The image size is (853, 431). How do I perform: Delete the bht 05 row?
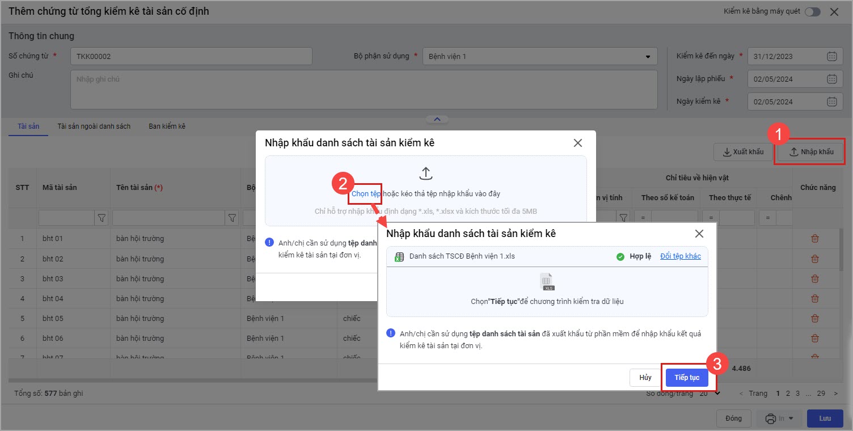[815, 318]
